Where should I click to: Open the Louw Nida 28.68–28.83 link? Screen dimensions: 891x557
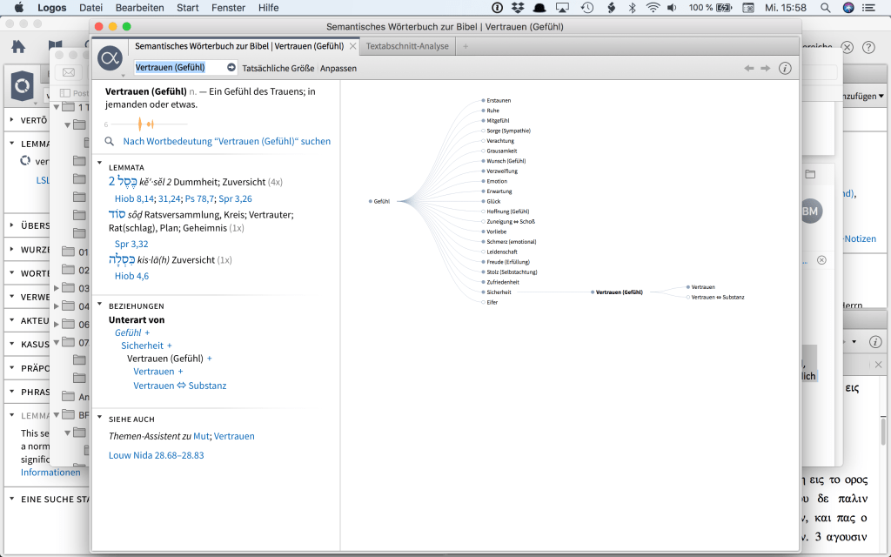pyautogui.click(x=157, y=455)
